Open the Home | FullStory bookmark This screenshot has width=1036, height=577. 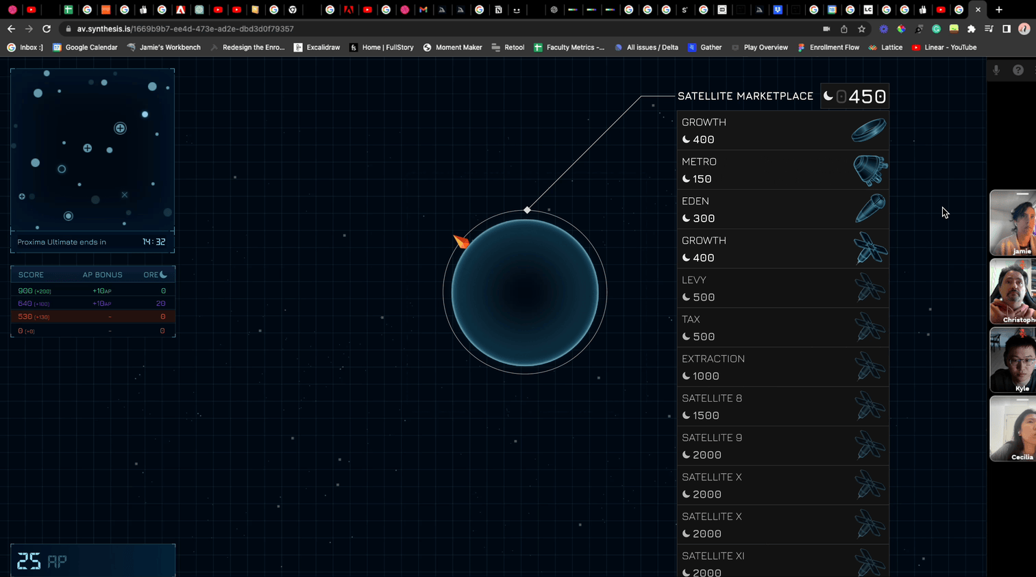click(382, 47)
